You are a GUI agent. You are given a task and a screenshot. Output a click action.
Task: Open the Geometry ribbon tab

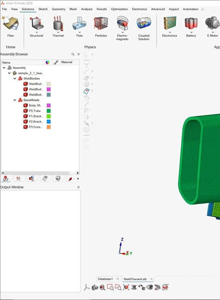click(x=59, y=9)
